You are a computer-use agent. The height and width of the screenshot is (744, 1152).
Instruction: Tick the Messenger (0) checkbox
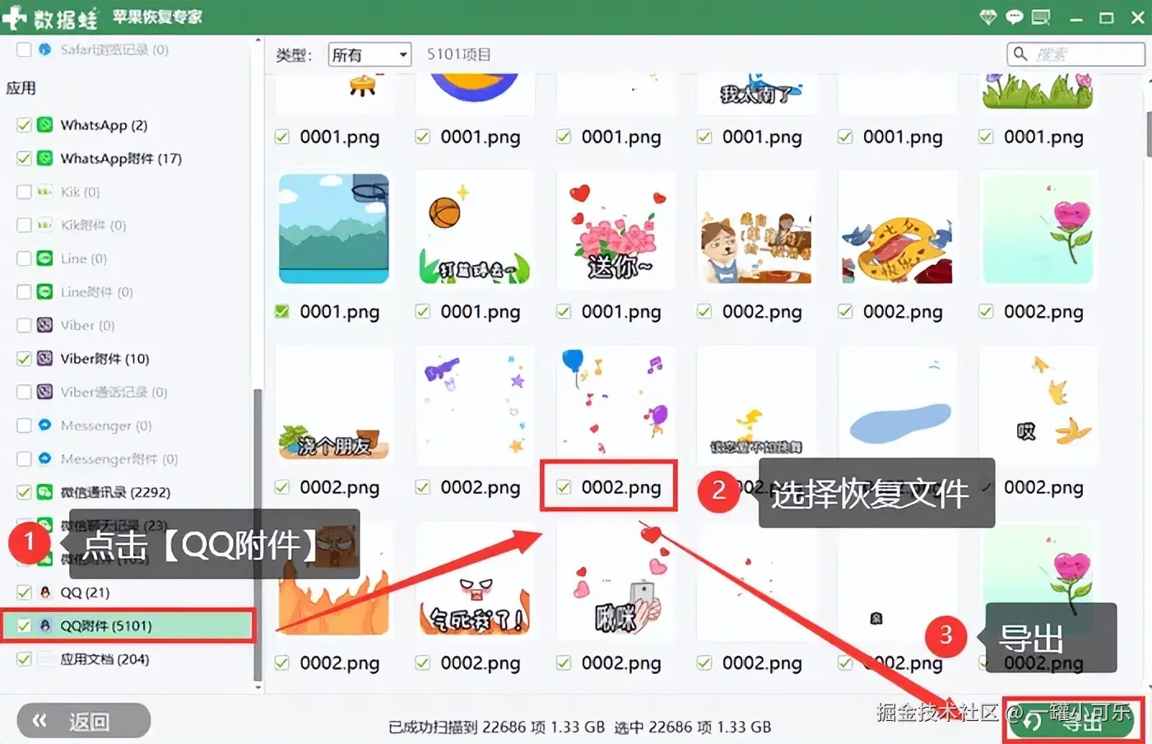tap(24, 425)
